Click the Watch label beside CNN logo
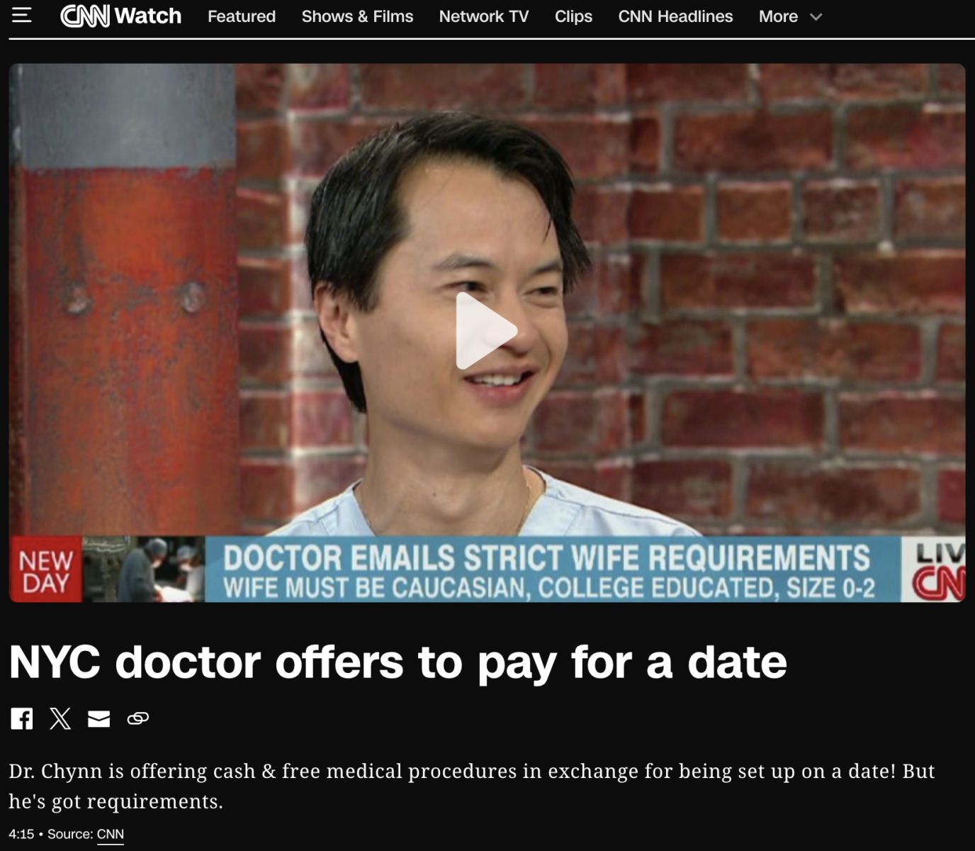This screenshot has height=851, width=975. point(148,16)
